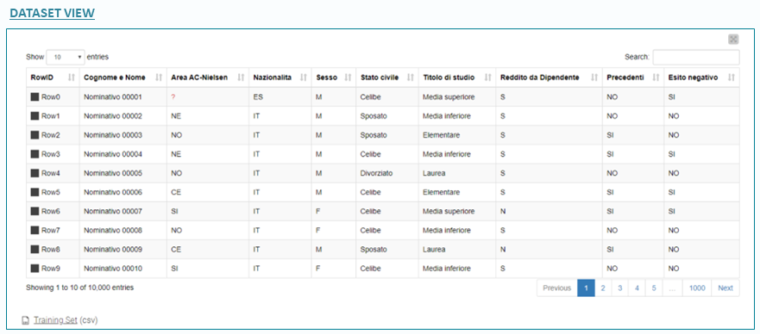The width and height of the screenshot is (760, 334).
Task: Click the file icon beside Training Set
Action: click(25, 320)
